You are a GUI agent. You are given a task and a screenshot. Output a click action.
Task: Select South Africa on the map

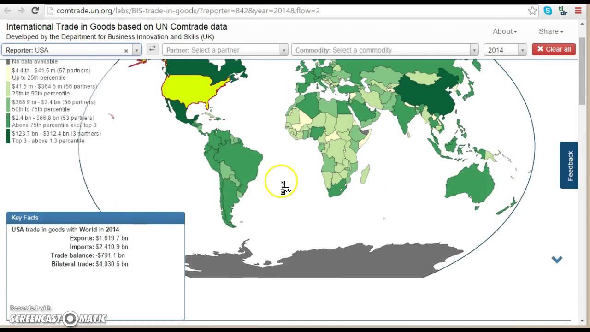(338, 188)
